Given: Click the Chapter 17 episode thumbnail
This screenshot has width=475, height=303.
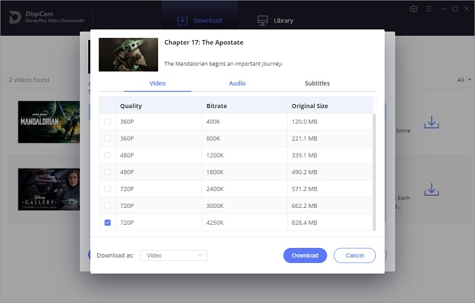Looking at the screenshot, I should point(128,54).
